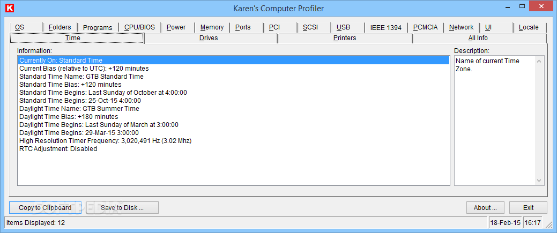Click the Description scrollbar up arrow

click(x=539, y=61)
